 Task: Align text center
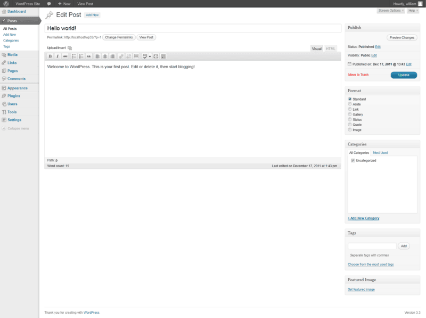[105, 56]
